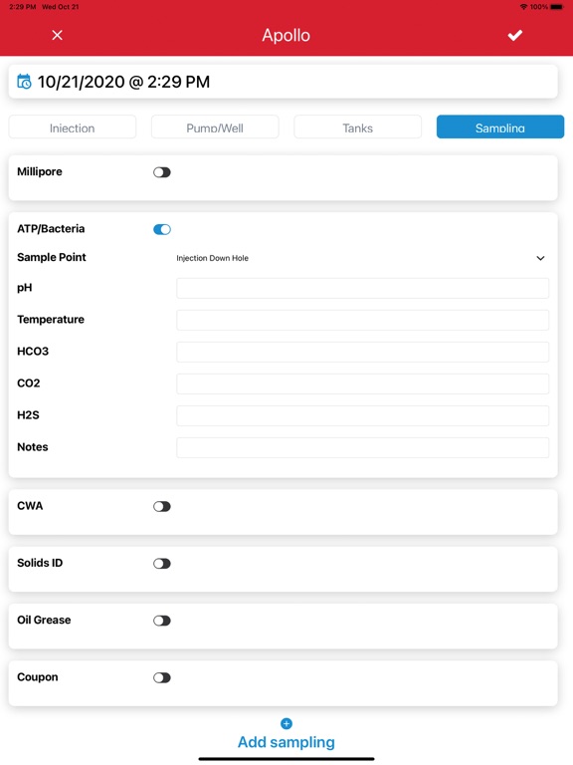Screen dimensions: 573x765
Task: Open the calendar clock date picker icon
Action: (x=24, y=82)
